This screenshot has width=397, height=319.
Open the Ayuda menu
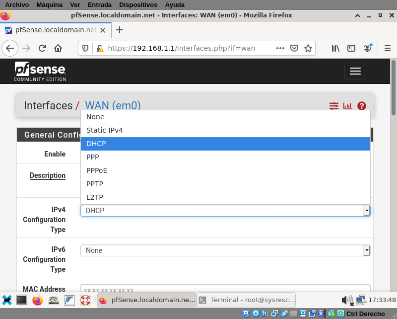coord(175,5)
